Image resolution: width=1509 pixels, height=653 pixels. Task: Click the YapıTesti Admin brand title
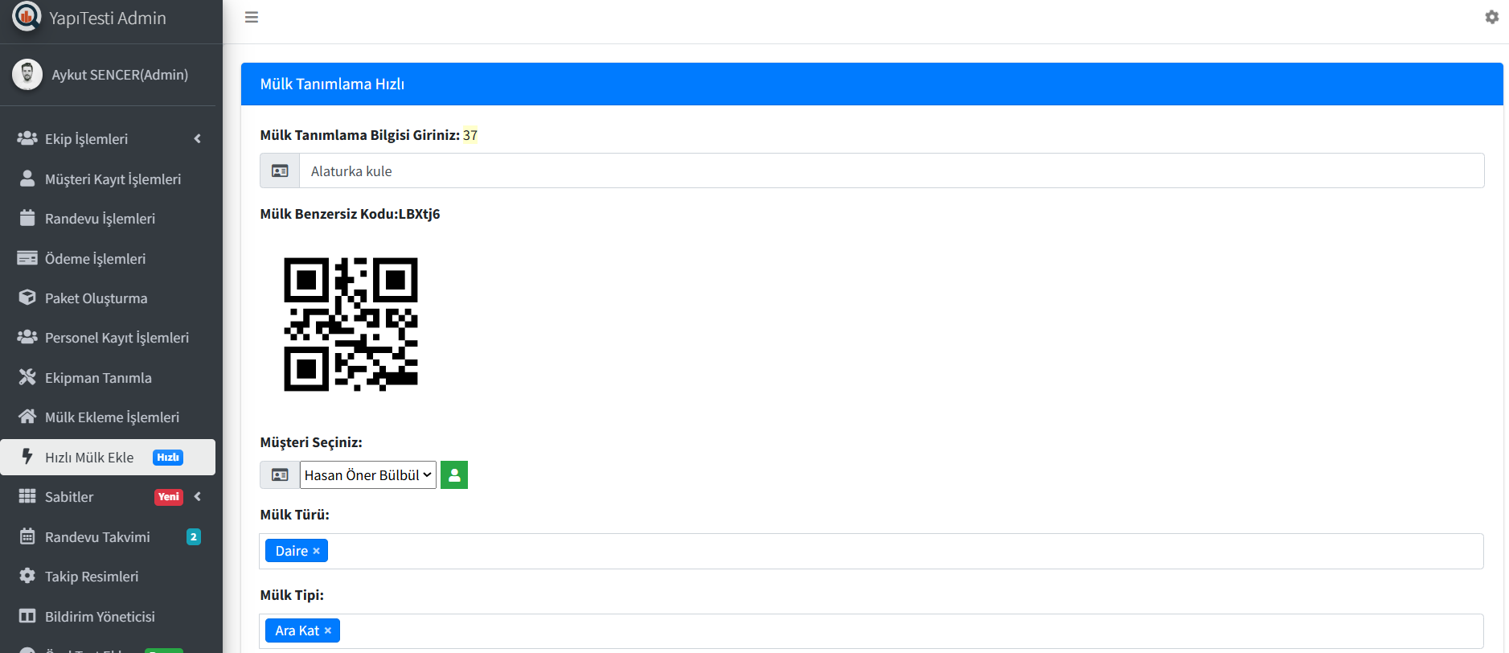click(x=108, y=18)
